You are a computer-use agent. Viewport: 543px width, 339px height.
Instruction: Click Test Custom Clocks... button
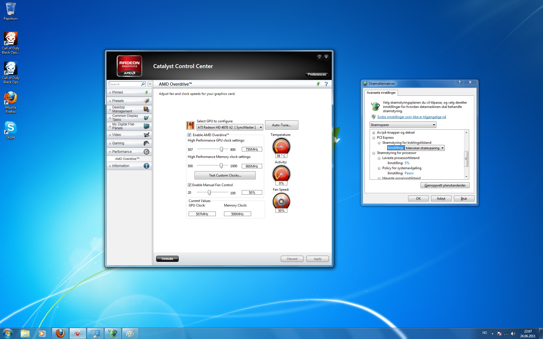[x=225, y=175]
